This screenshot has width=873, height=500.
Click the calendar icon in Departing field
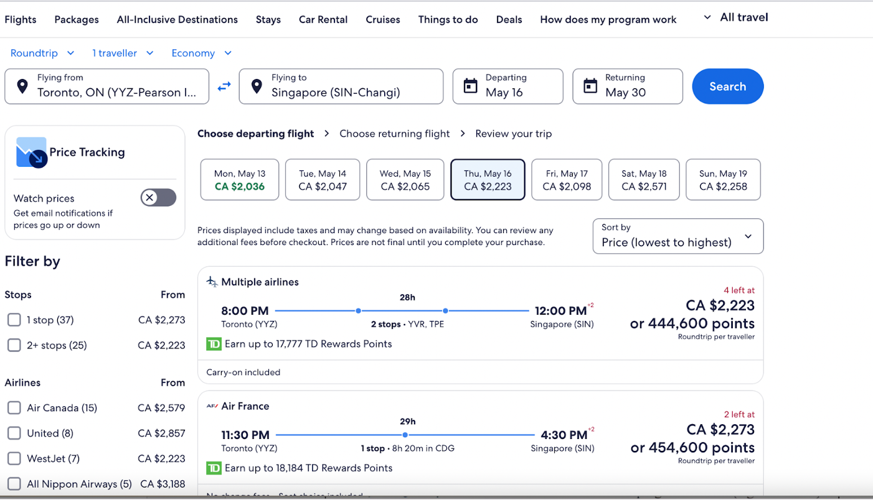pyautogui.click(x=471, y=86)
